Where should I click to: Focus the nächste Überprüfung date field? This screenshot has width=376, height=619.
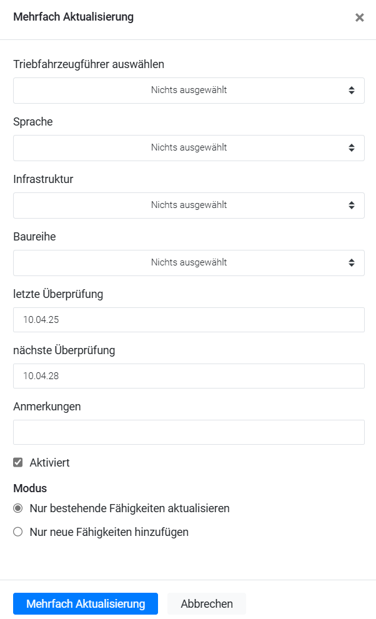pyautogui.click(x=188, y=376)
